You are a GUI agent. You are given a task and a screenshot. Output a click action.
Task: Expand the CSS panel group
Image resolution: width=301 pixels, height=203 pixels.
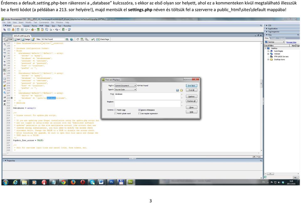point(267,25)
